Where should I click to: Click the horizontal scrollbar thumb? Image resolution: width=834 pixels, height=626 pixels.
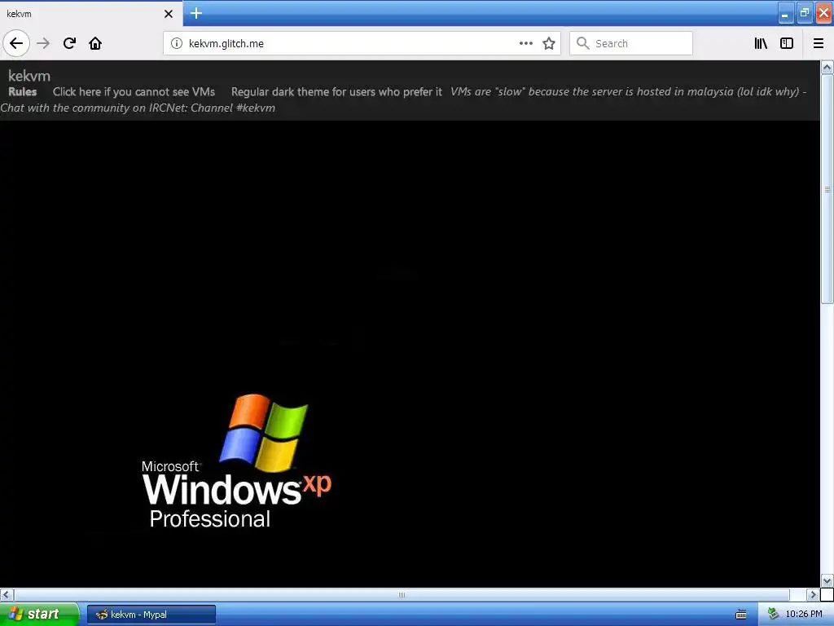tap(402, 594)
